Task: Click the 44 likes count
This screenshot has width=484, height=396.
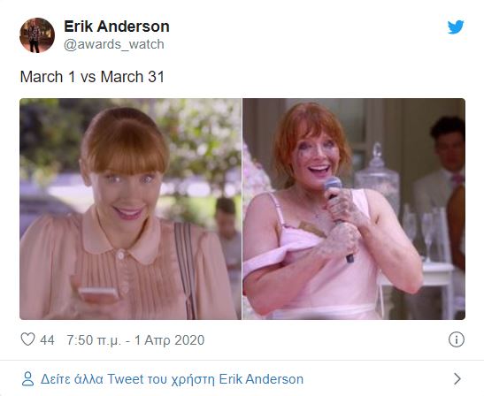Action: point(47,340)
